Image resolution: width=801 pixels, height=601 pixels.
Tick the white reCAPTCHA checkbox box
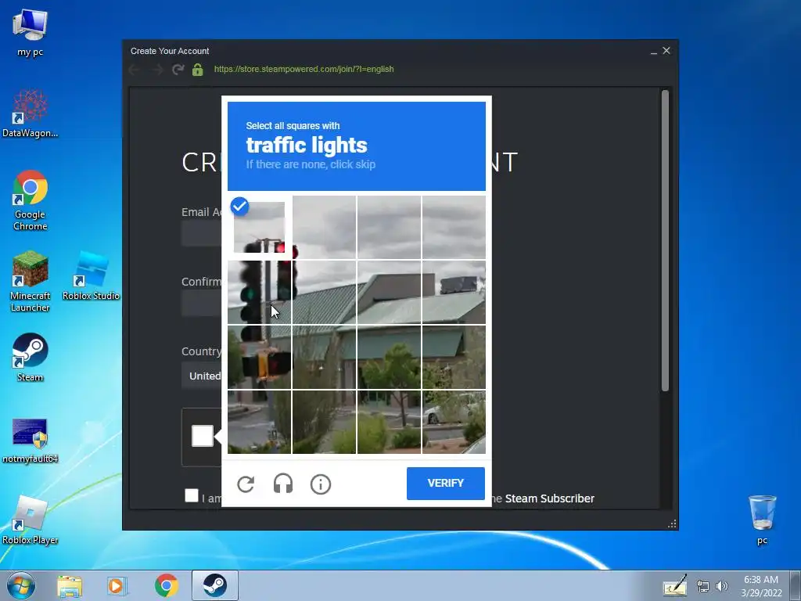203,436
